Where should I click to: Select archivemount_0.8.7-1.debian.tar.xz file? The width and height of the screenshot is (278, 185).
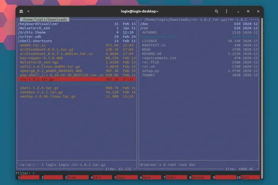coord(76,54)
